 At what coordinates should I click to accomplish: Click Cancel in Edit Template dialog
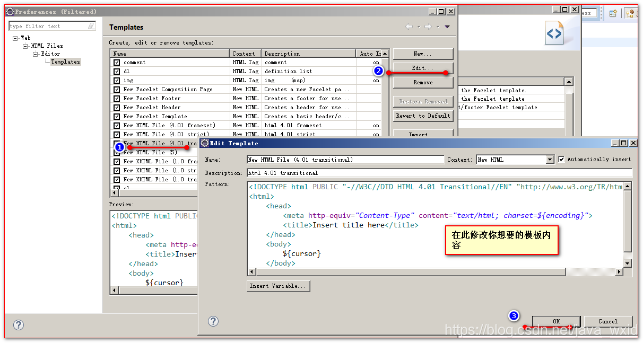click(x=608, y=321)
